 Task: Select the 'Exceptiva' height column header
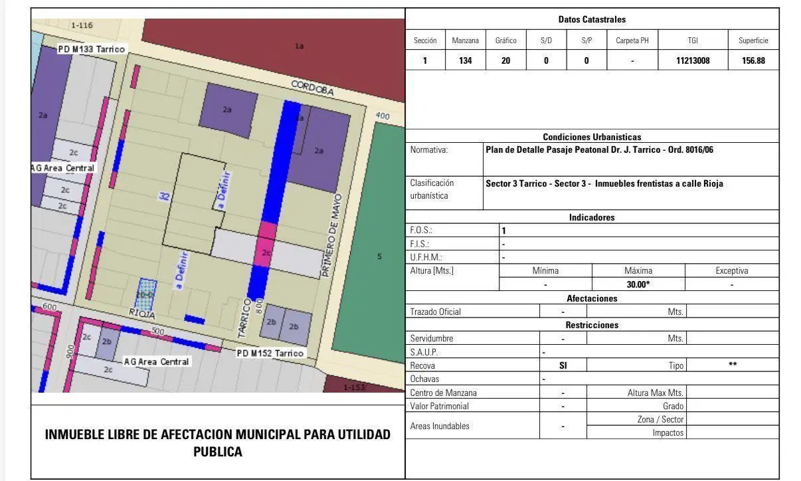click(731, 270)
